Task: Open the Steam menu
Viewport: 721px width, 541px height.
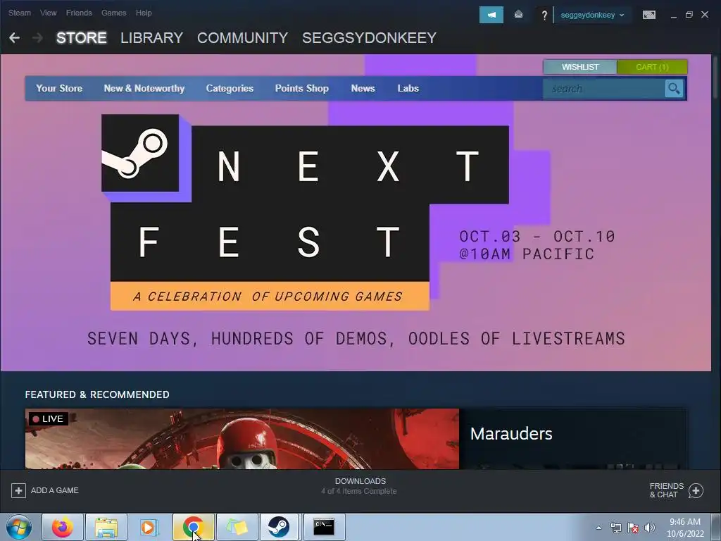Action: (19, 13)
